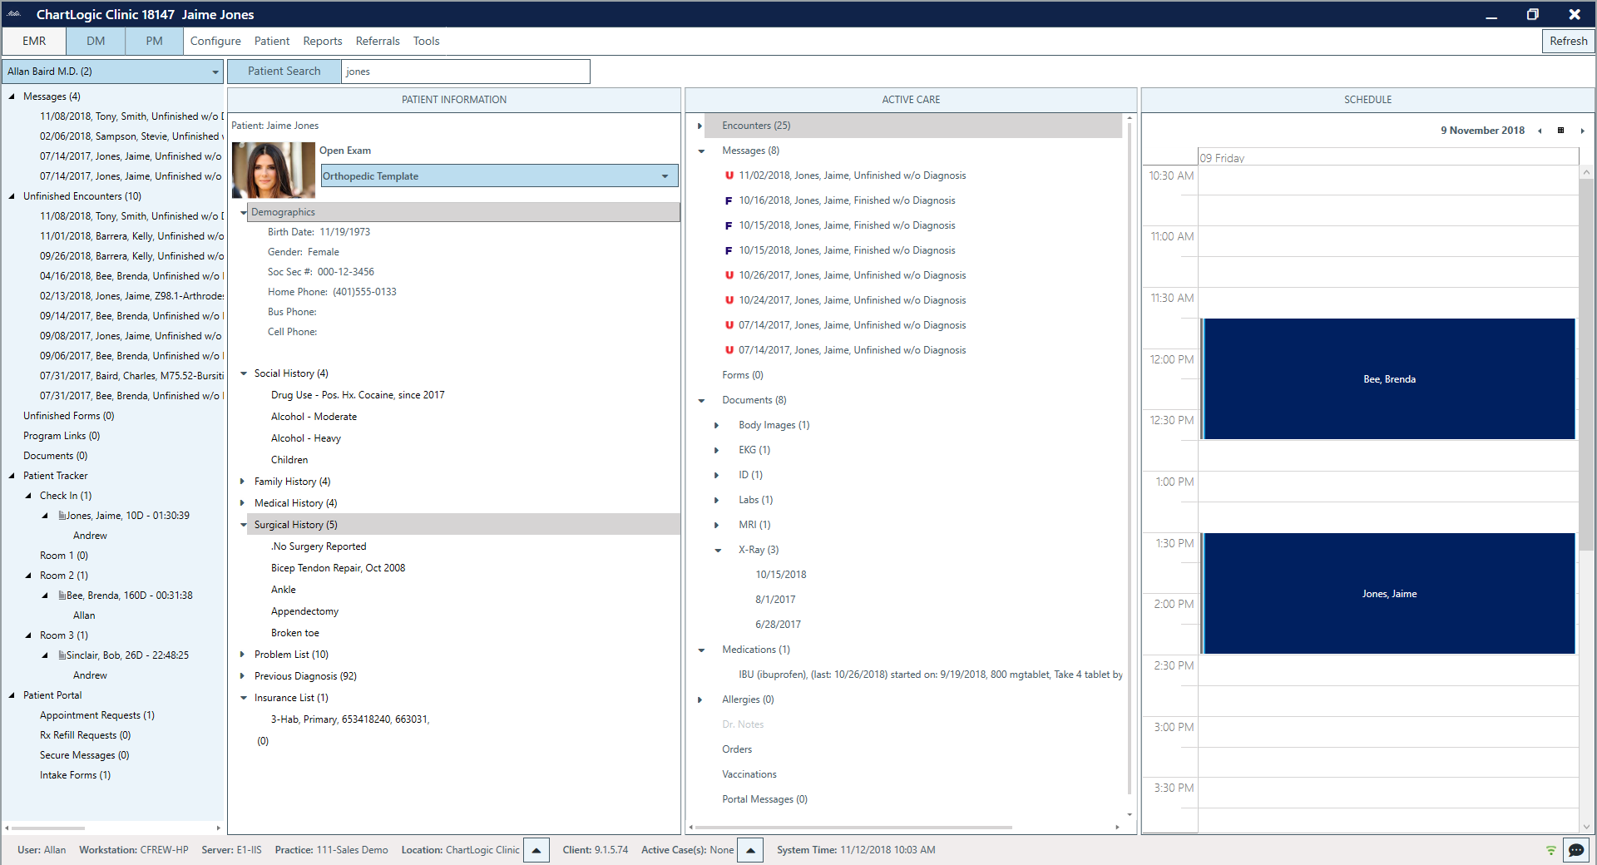Open the Referrals menu
This screenshot has height=865, width=1597.
[378, 41]
